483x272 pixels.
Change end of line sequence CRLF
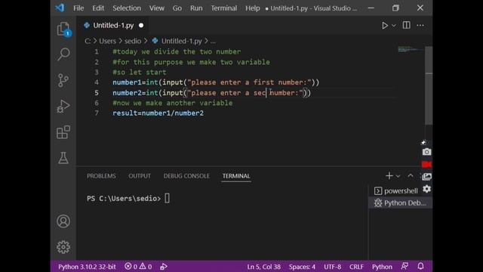tap(356, 267)
